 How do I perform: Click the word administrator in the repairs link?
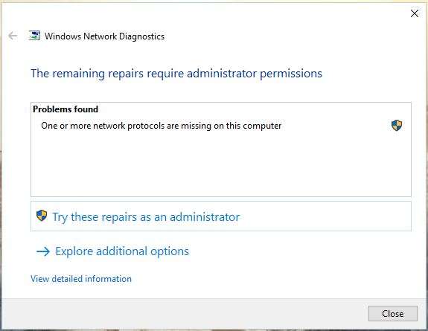click(205, 217)
